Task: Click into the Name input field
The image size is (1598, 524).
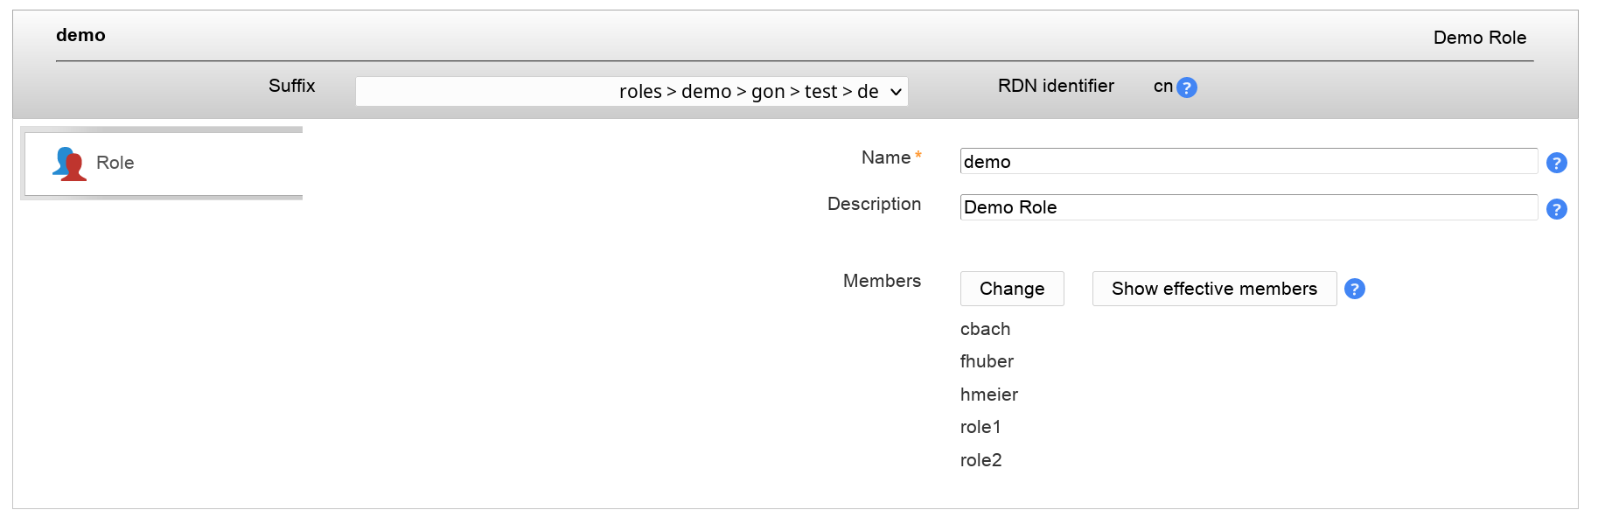Action: (1247, 162)
